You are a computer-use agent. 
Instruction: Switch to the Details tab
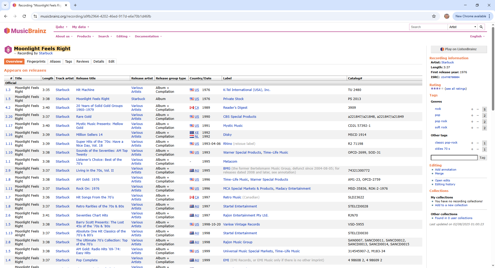(99, 62)
